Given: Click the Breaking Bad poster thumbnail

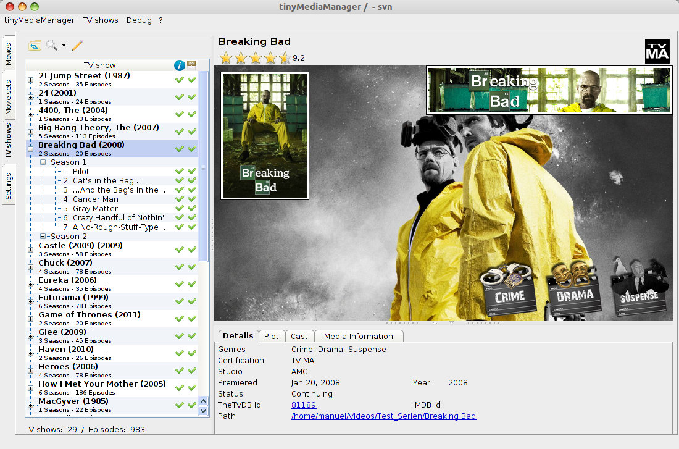Looking at the screenshot, I should [265, 136].
